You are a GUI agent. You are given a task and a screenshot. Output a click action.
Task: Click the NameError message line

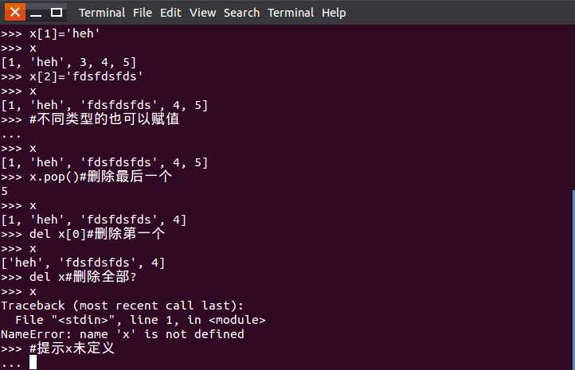[x=123, y=334]
